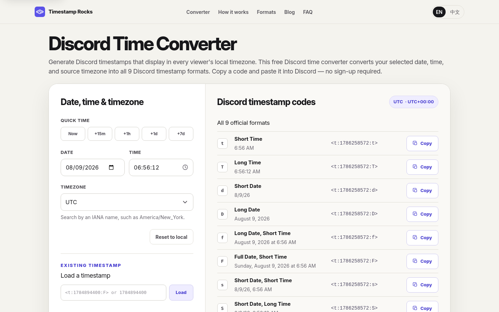Copy the Short Time code

click(422, 144)
